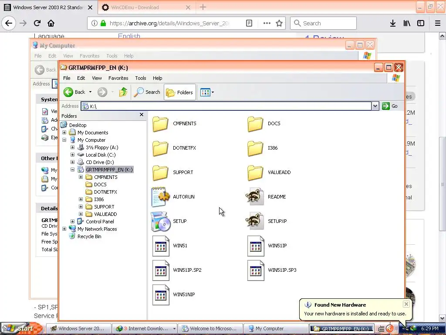
Task: Select the WIN51IP.SP3 file icon
Action: (x=256, y=270)
